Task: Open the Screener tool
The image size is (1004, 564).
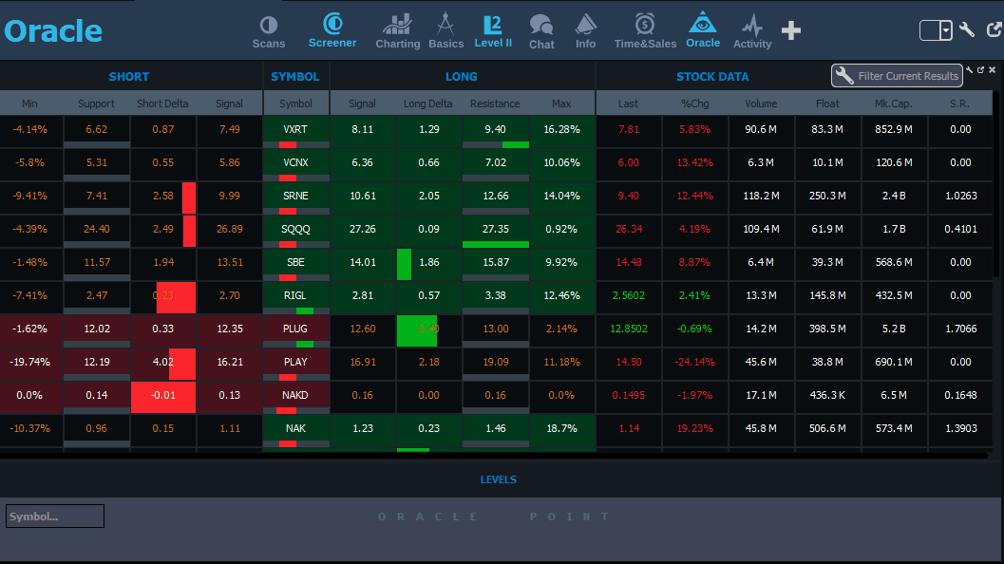Action: pyautogui.click(x=332, y=29)
